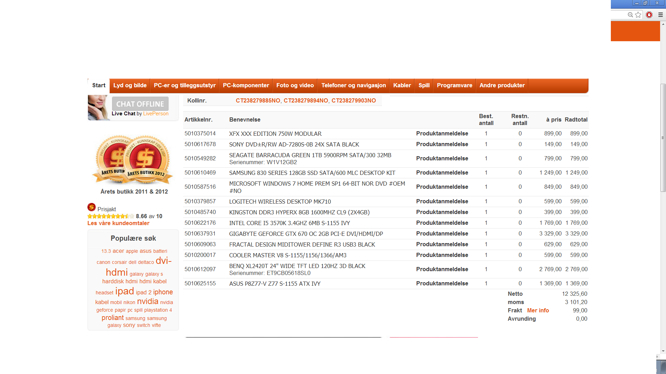Screen dimensions: 666x374
Task: Go to the Kabler category
Action: point(402,86)
